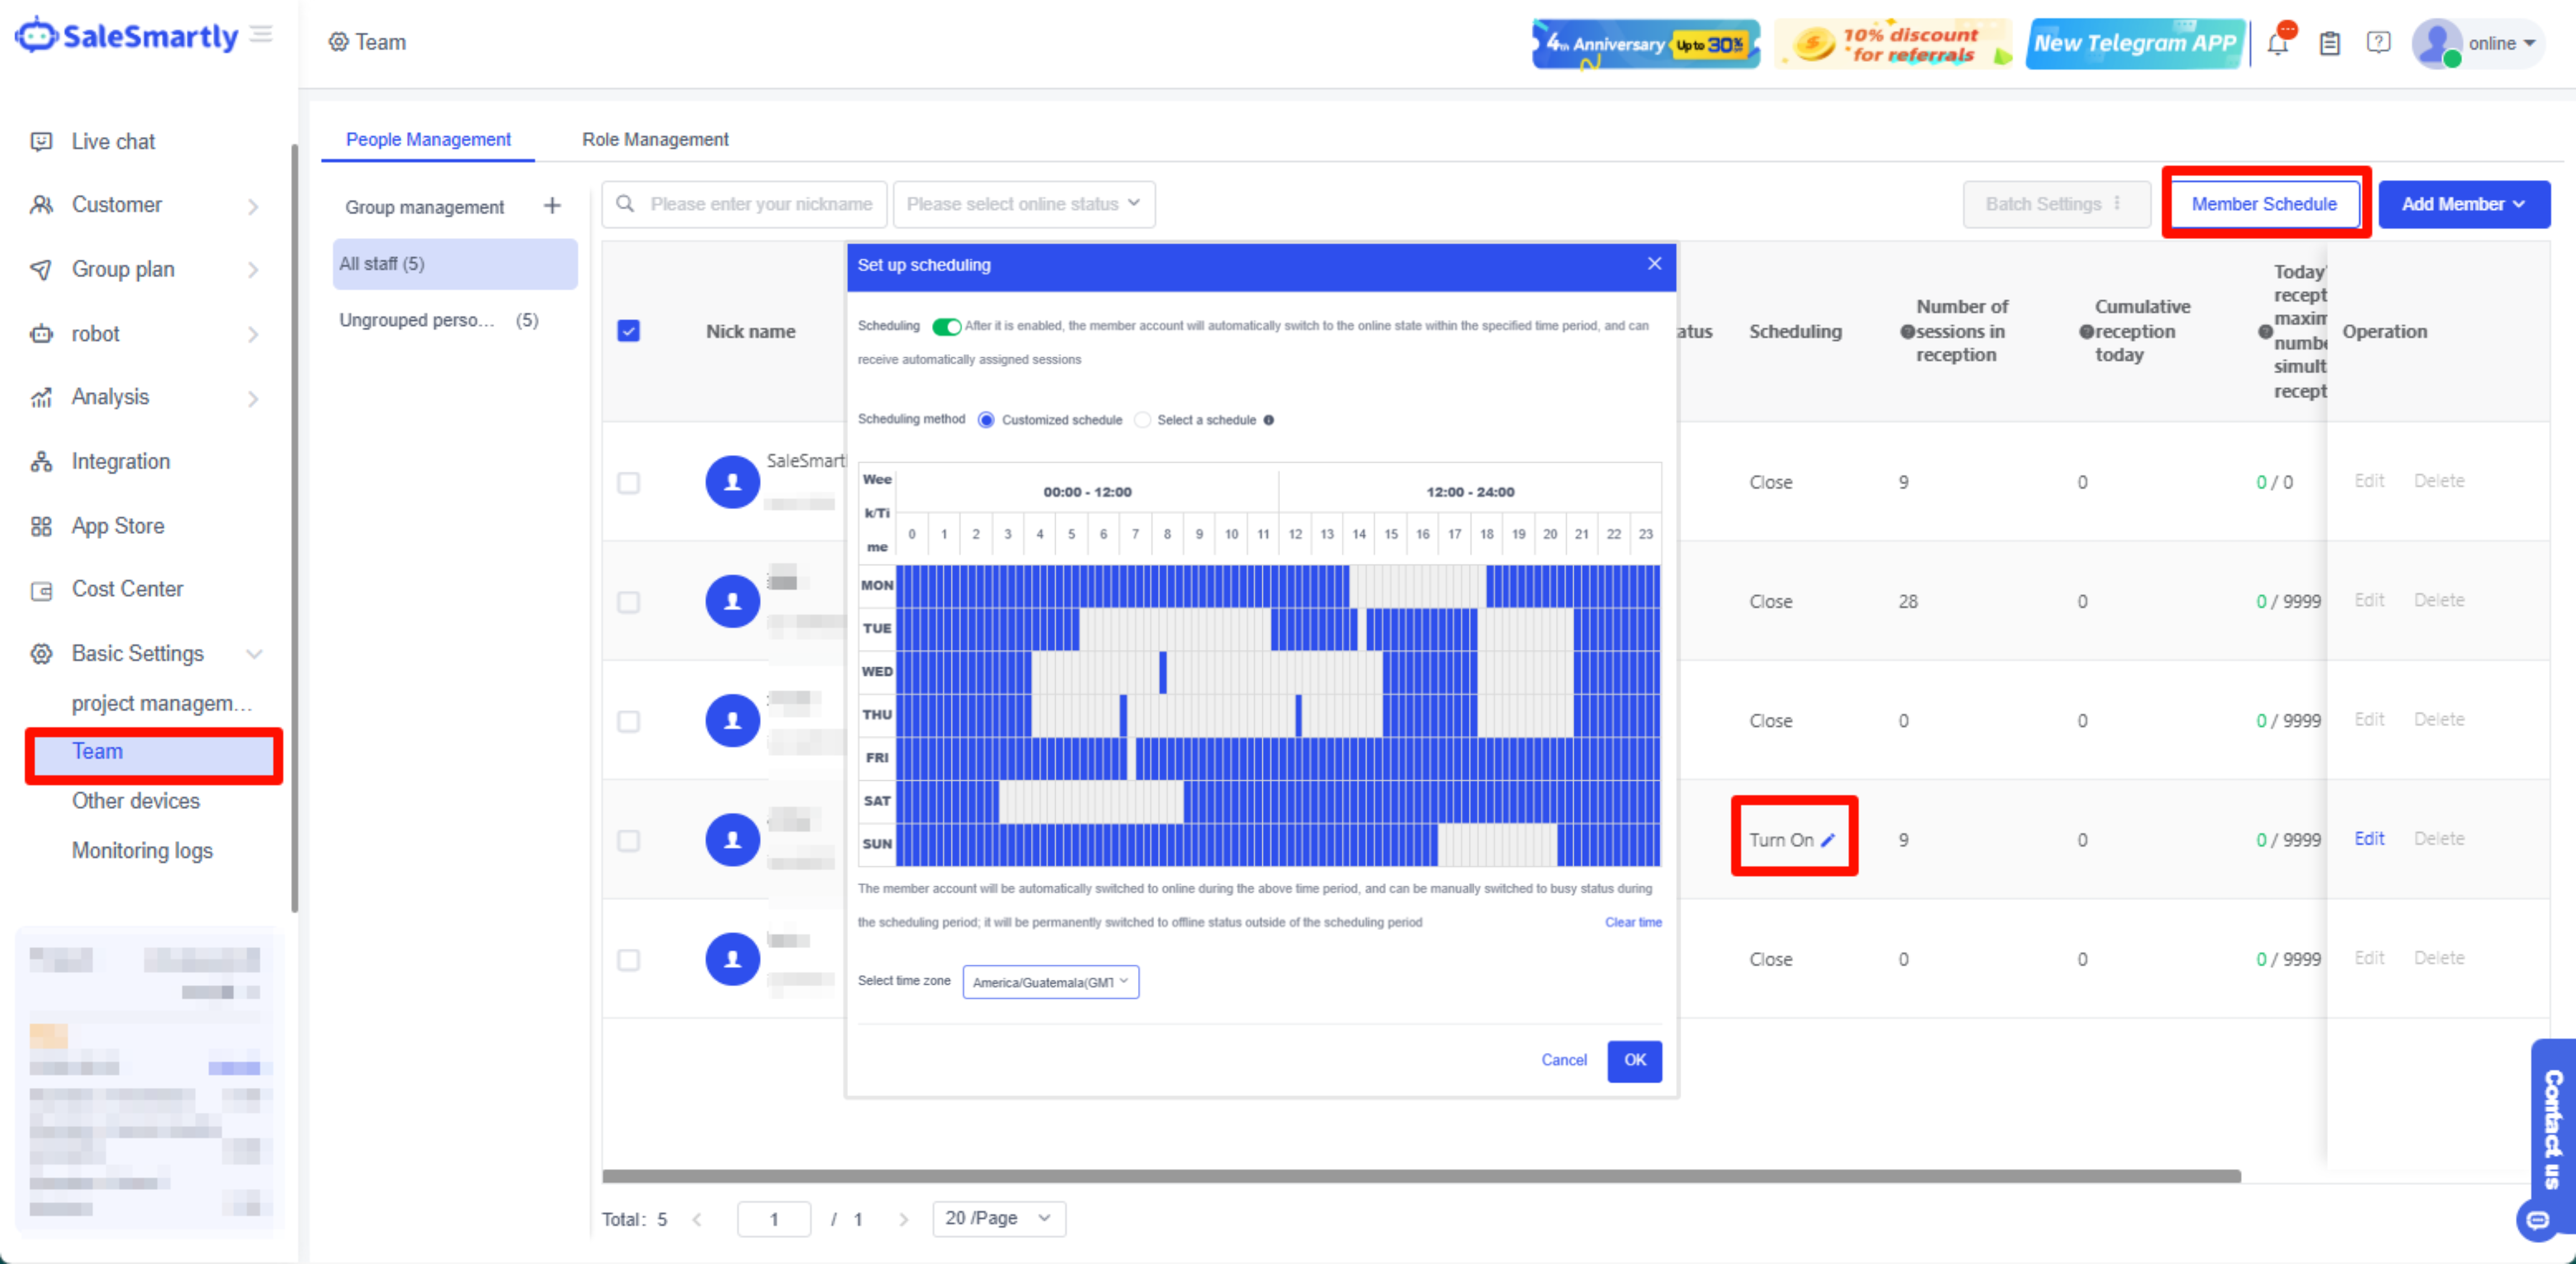2576x1264 pixels.
Task: Click the Member Schedule button
Action: 2264,203
